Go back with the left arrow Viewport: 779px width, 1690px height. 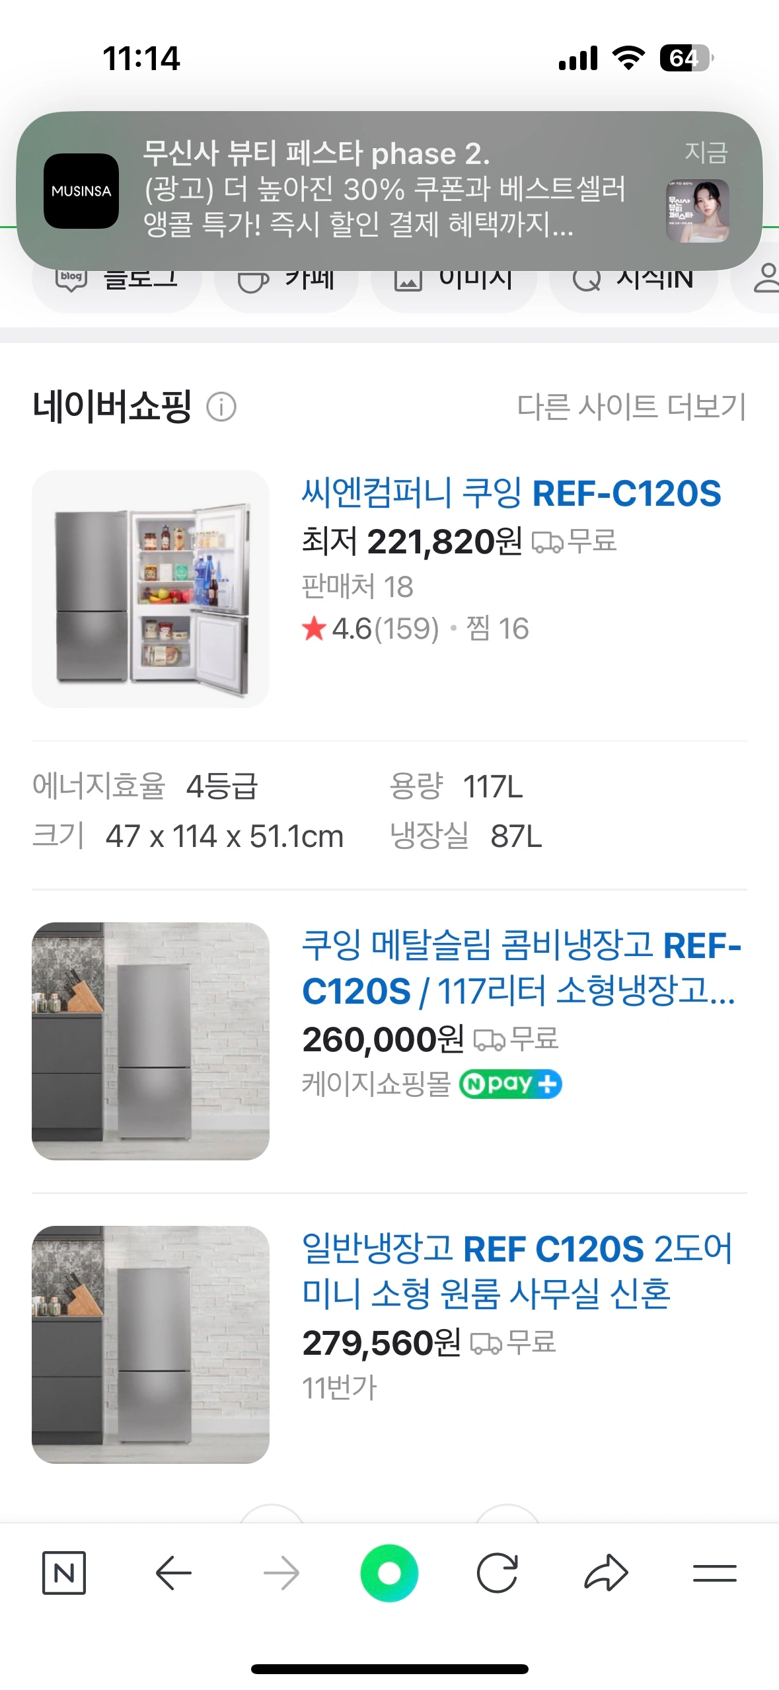[x=173, y=1572]
